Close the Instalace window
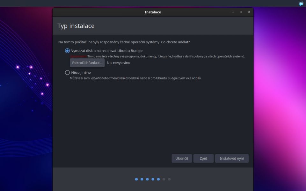This screenshot has width=306, height=191. click(249, 12)
